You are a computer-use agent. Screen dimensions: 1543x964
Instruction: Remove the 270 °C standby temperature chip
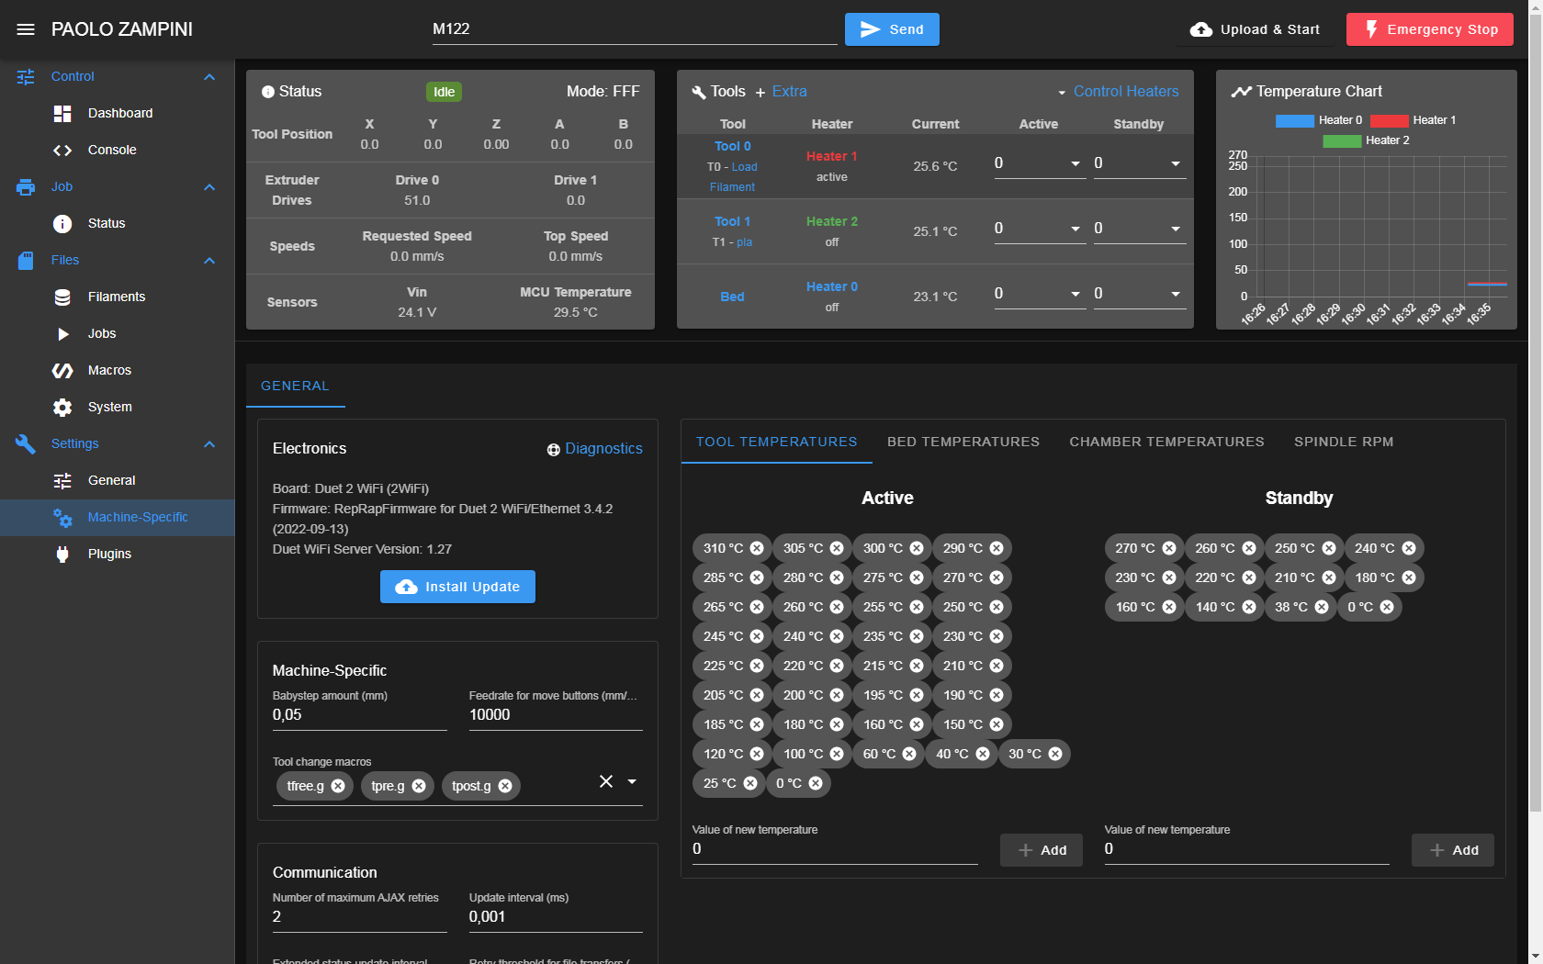pyautogui.click(x=1169, y=548)
